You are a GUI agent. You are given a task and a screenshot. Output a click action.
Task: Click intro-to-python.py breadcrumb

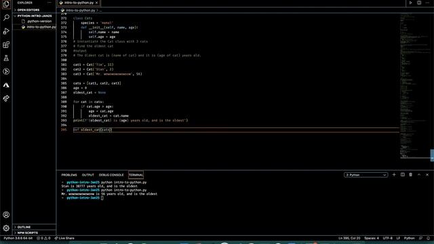(x=80, y=10)
